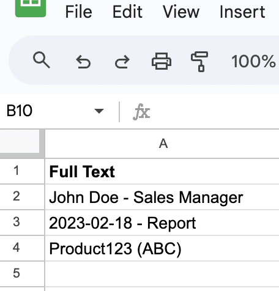Select row 5 header
The image size is (279, 291).
[22, 274]
